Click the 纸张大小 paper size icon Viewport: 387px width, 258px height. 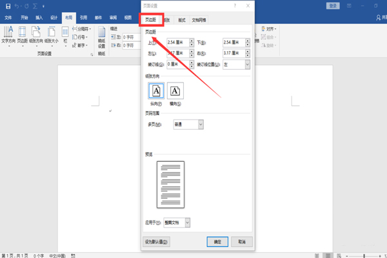pyautogui.click(x=51, y=35)
